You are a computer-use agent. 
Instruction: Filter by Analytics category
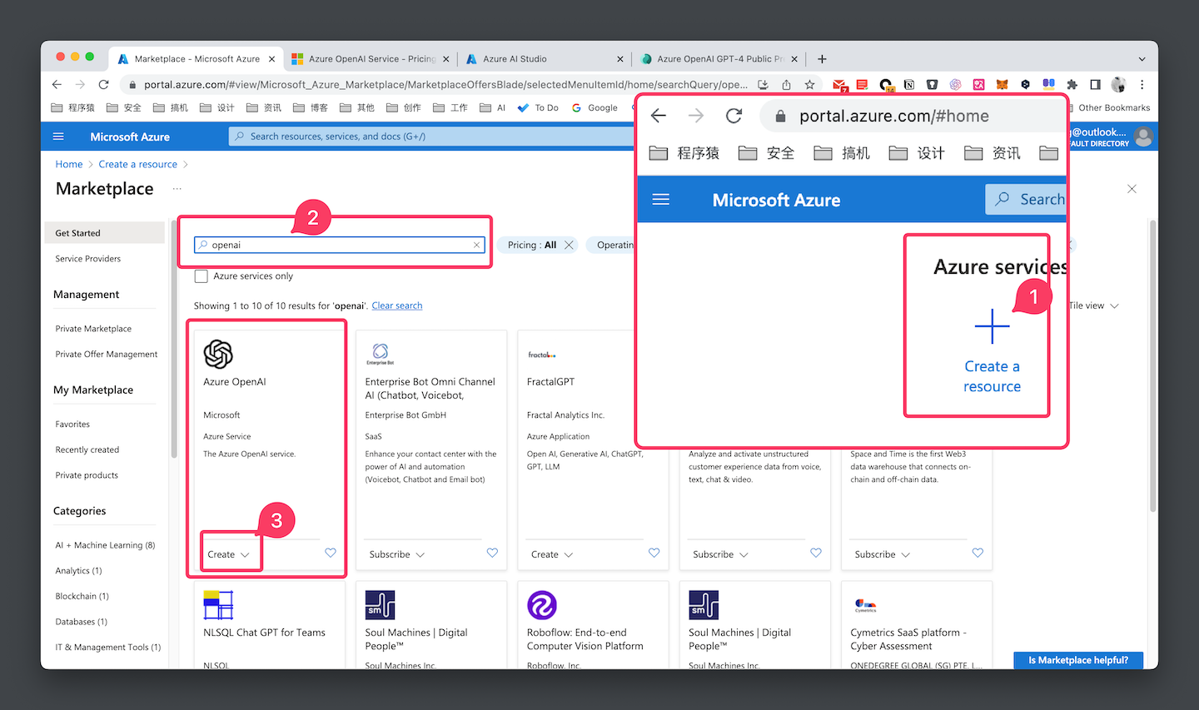pyautogui.click(x=79, y=571)
